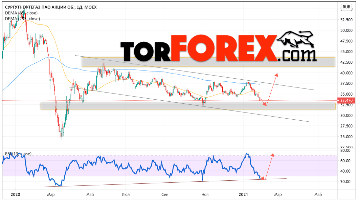Click the 37.500 price axis label
Screen dimensions: 358x201
[x=346, y=83]
